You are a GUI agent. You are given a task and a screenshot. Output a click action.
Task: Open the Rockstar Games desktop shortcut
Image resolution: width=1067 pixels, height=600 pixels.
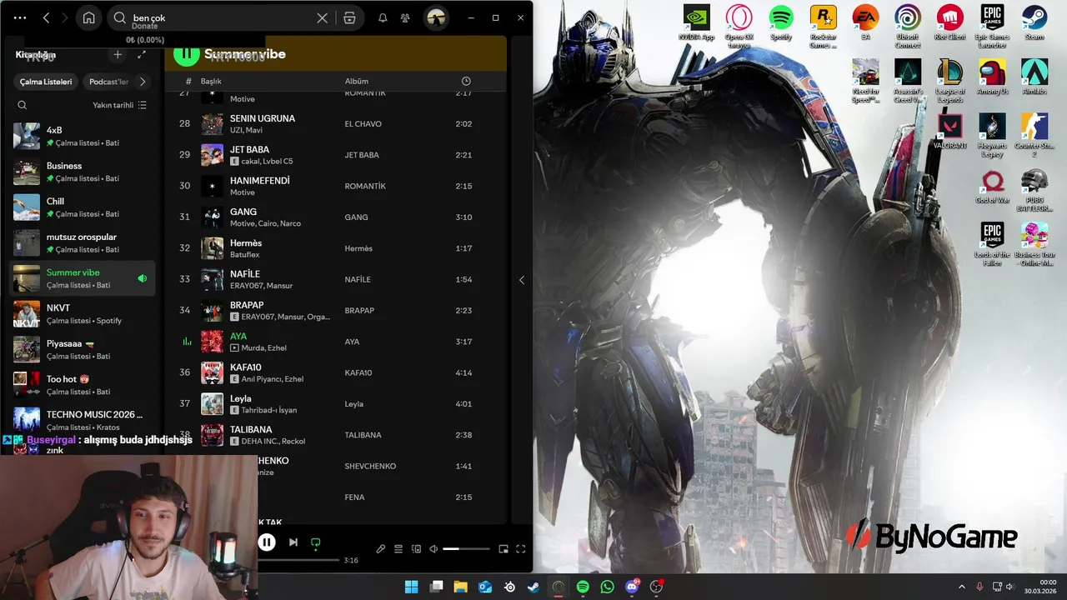click(823, 27)
